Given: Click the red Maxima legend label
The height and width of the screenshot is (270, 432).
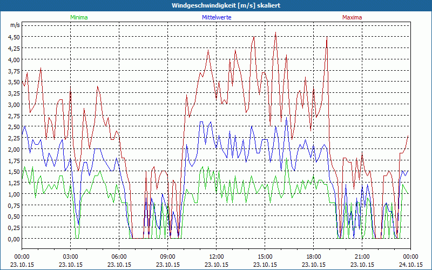Looking at the screenshot, I should 352,17.
